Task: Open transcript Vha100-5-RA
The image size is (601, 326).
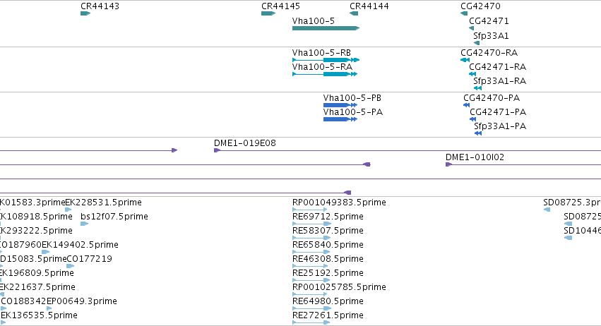Action: coord(325,74)
